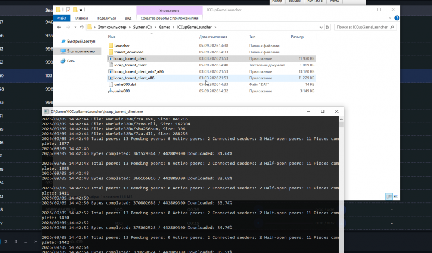
Task: Open Explorer help with the question icon
Action: point(397,18)
